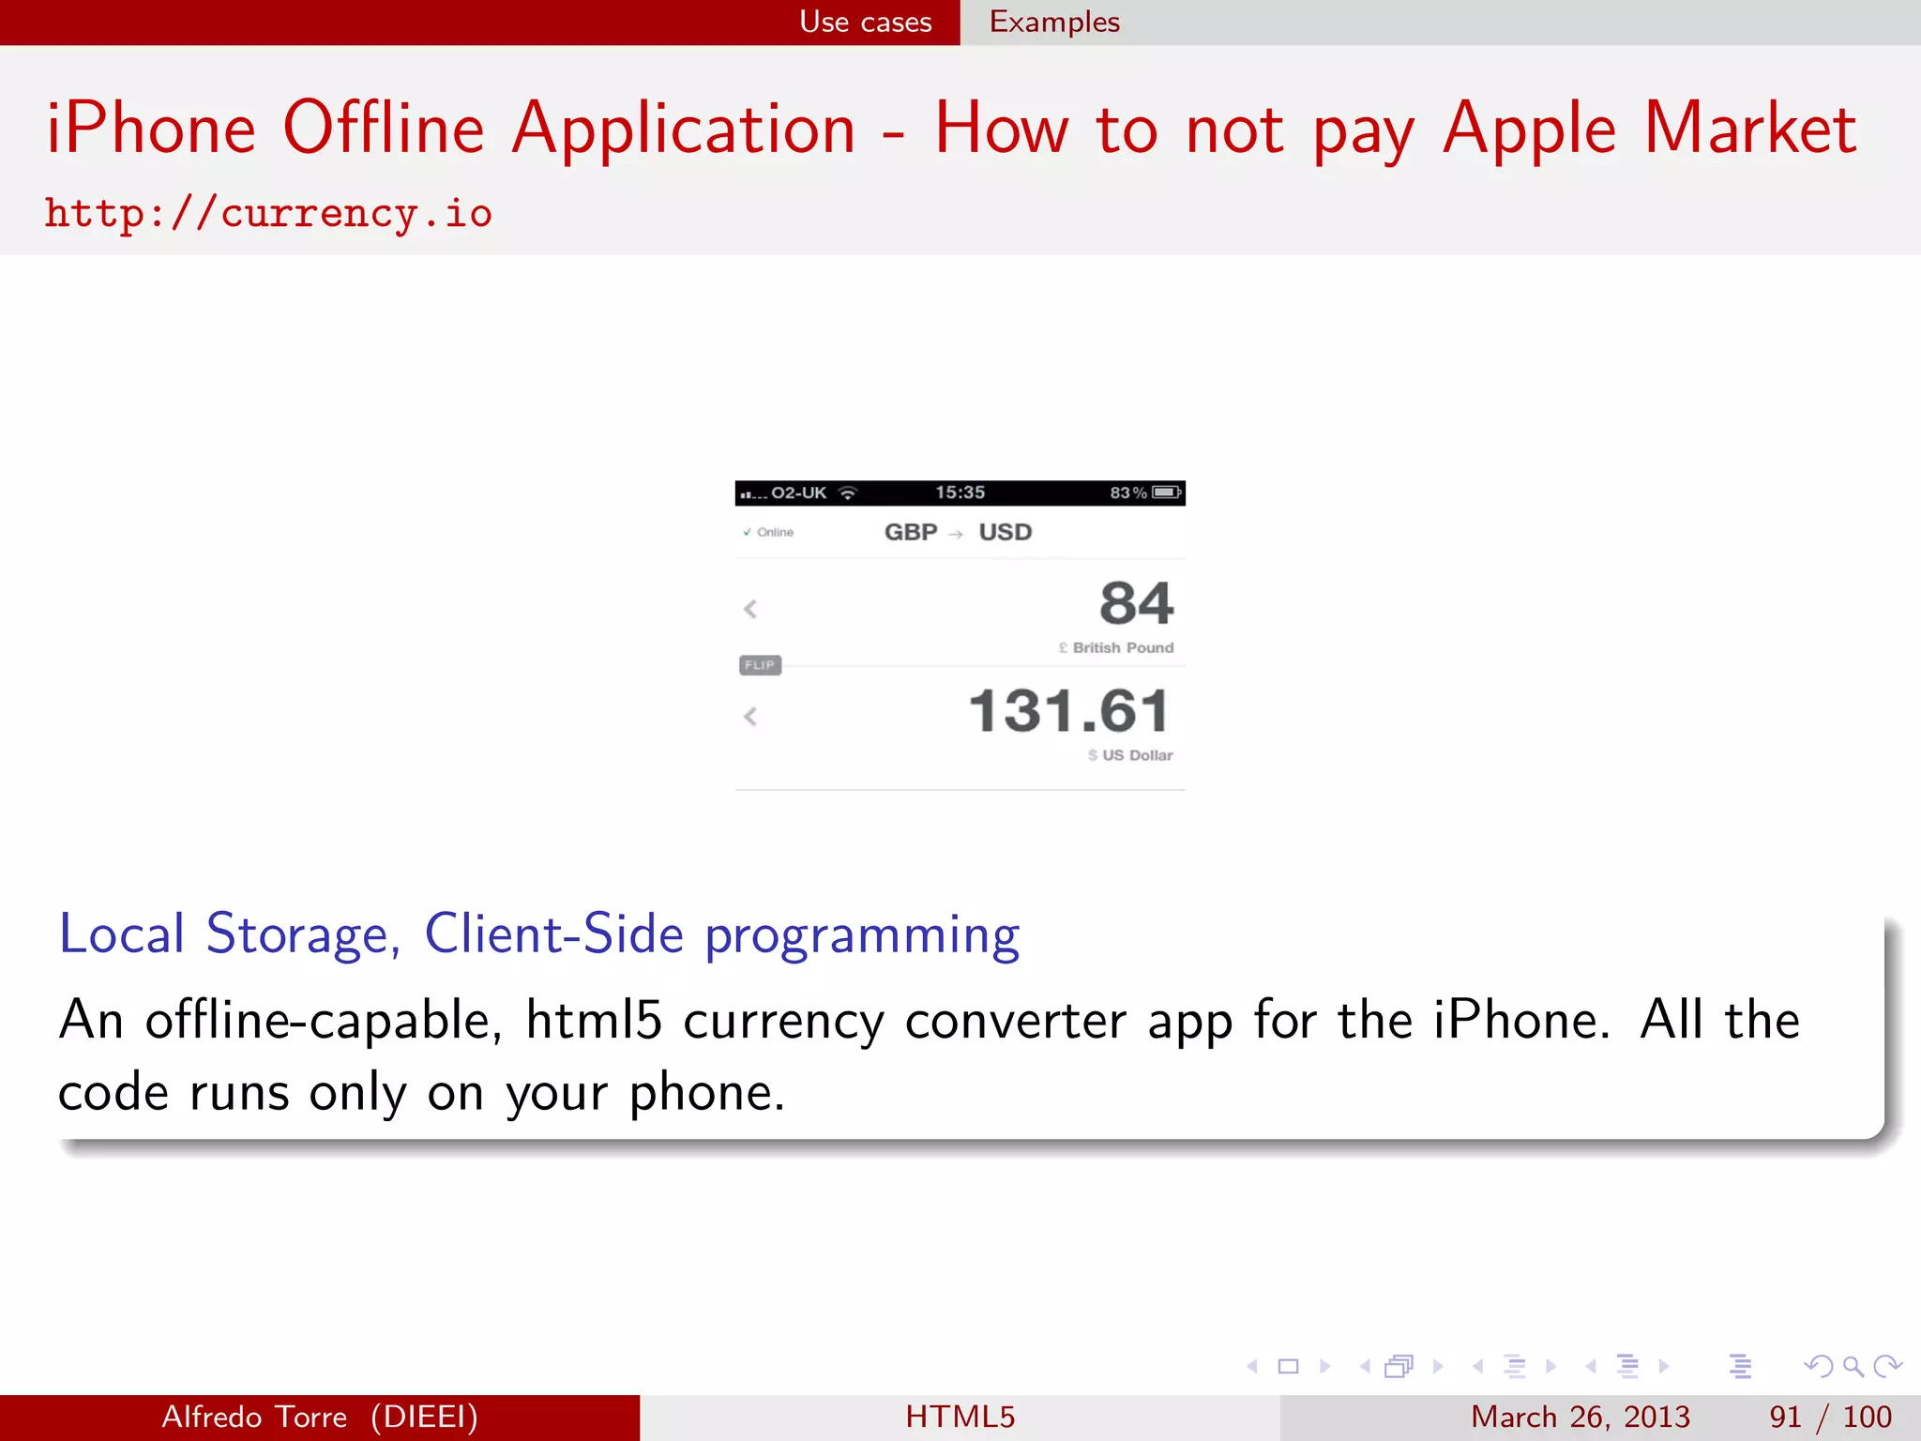Go to previous section arrow
Viewport: 1921px width, 1441px height.
[1591, 1366]
